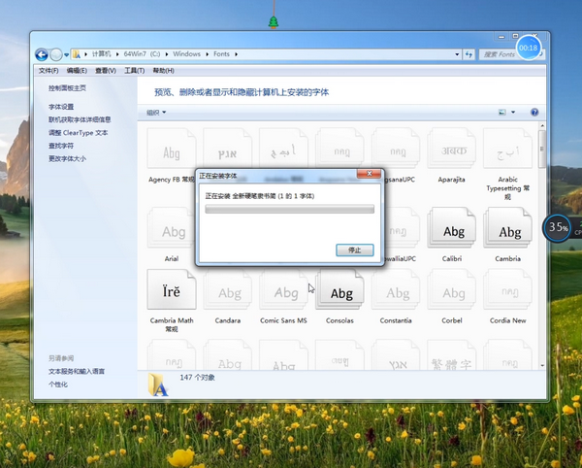This screenshot has width=582, height=468.
Task: Click the Fonts folder icon in address bar
Action: tap(76, 54)
